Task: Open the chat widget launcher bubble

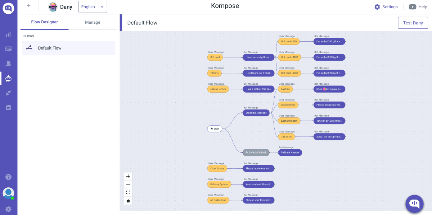Action: point(414,204)
